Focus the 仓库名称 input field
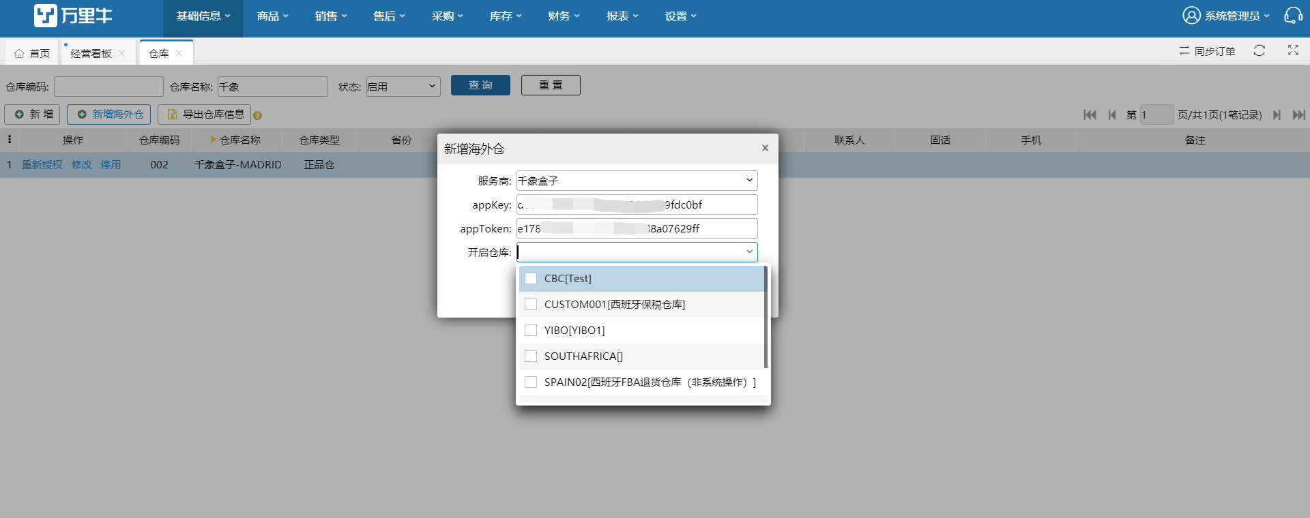Screen dimensions: 1310x518 [273, 87]
